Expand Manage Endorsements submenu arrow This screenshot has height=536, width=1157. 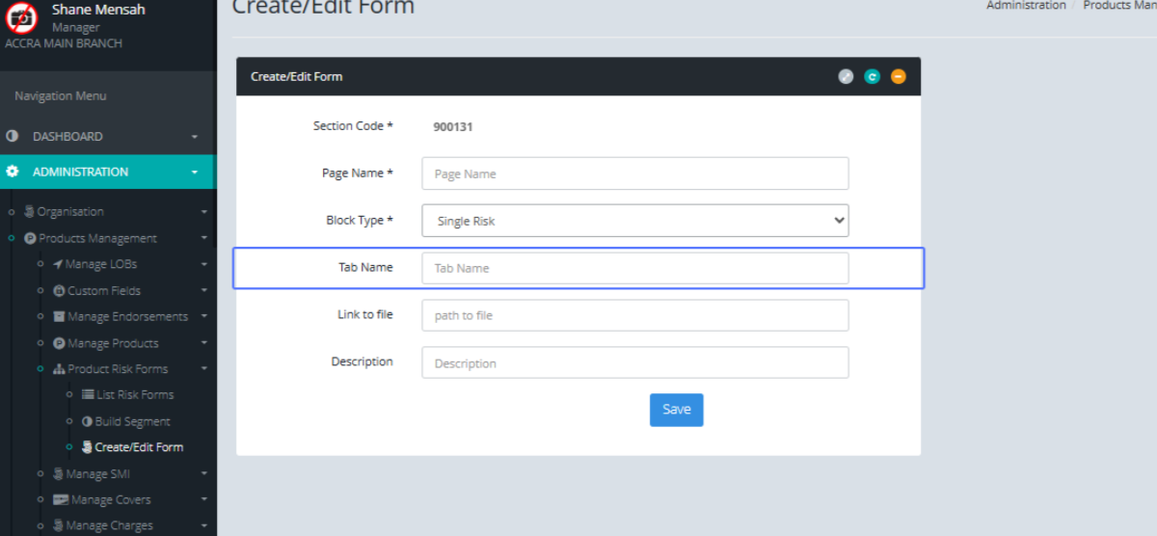click(203, 317)
